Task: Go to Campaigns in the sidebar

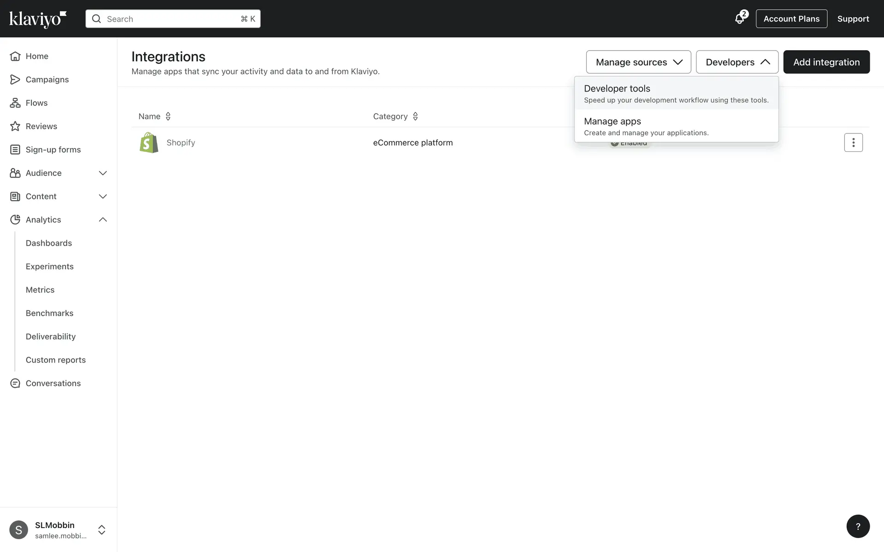Action: (47, 80)
